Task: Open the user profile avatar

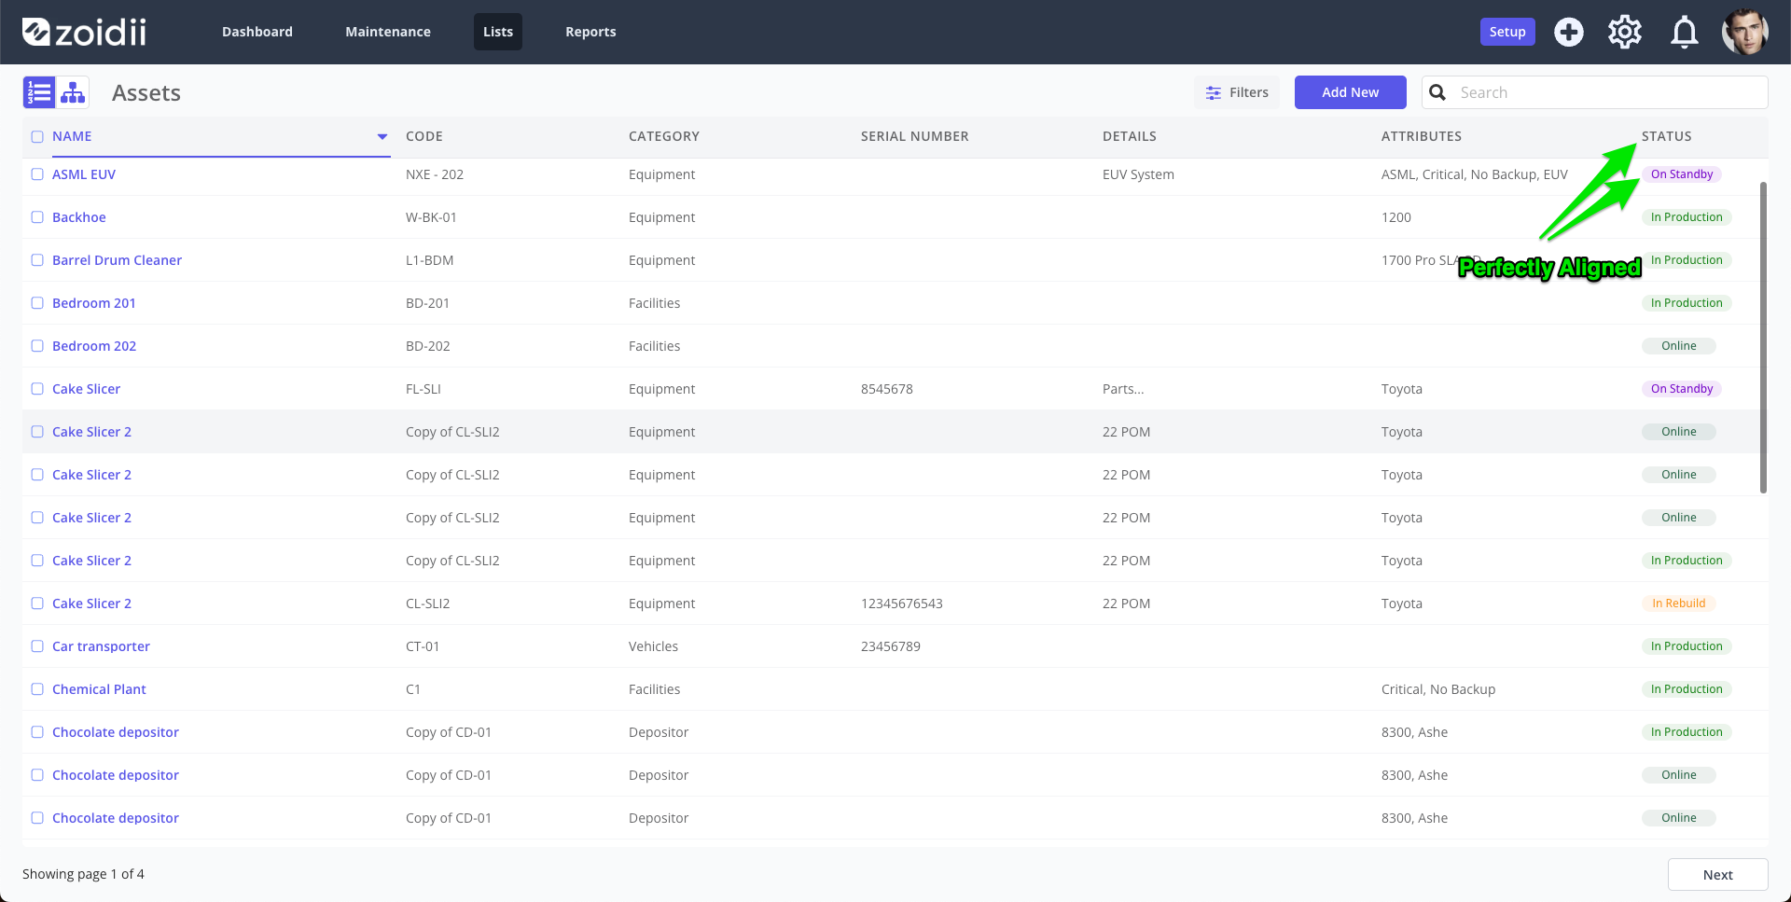Action: click(1745, 32)
